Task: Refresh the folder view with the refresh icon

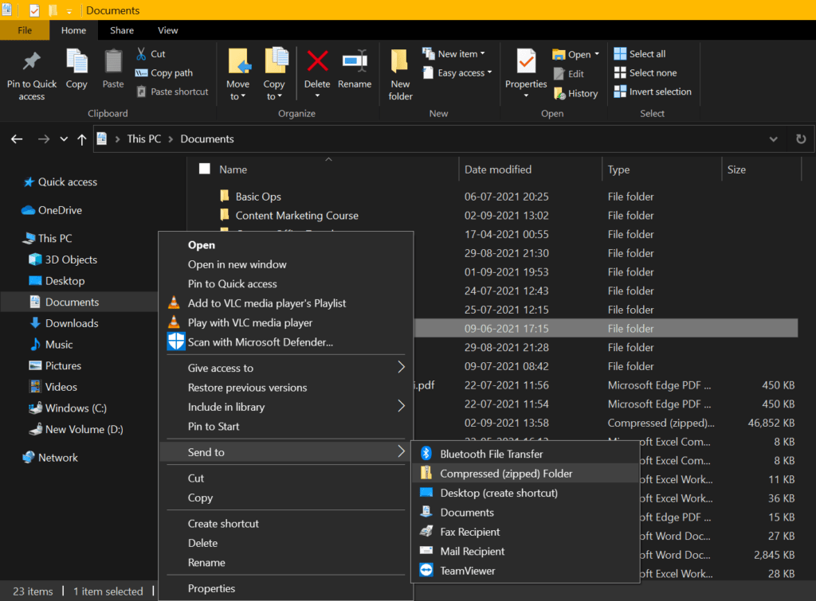Action: tap(801, 139)
